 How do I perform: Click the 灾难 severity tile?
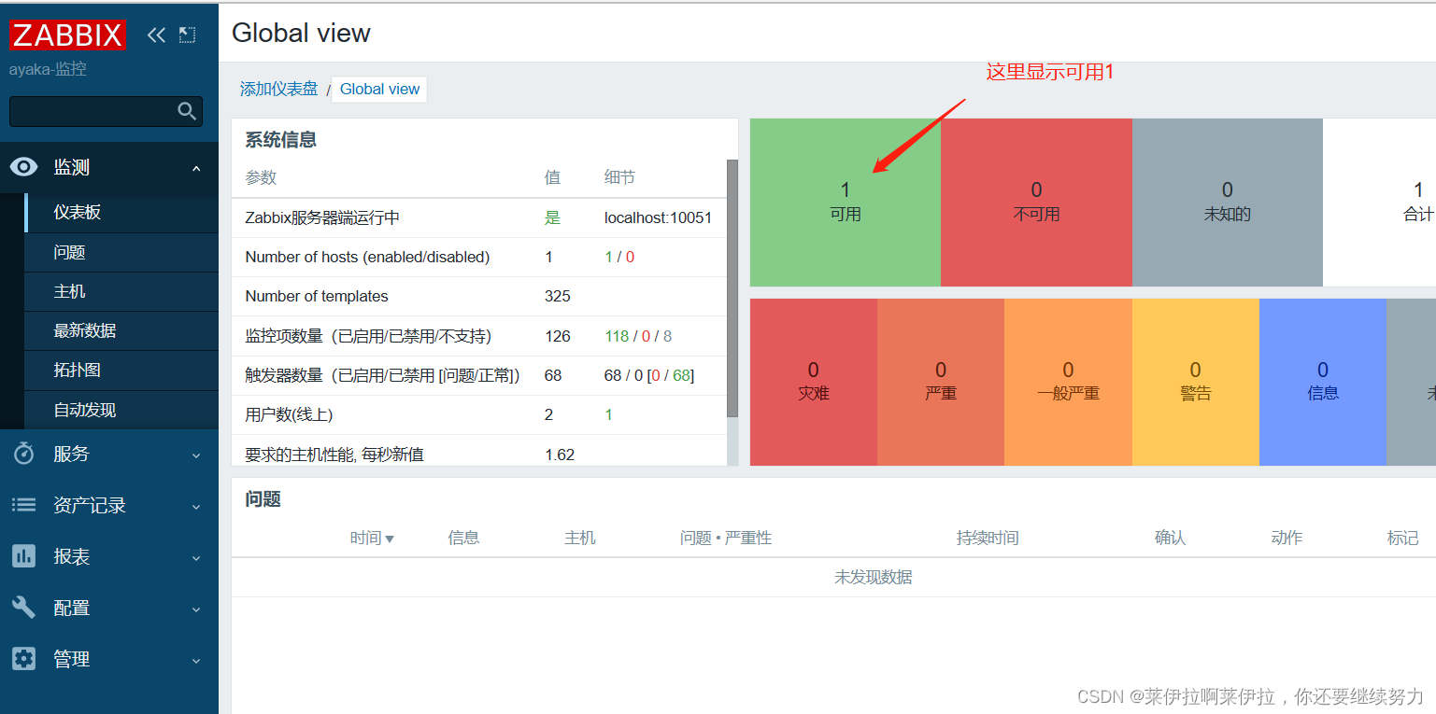click(814, 382)
